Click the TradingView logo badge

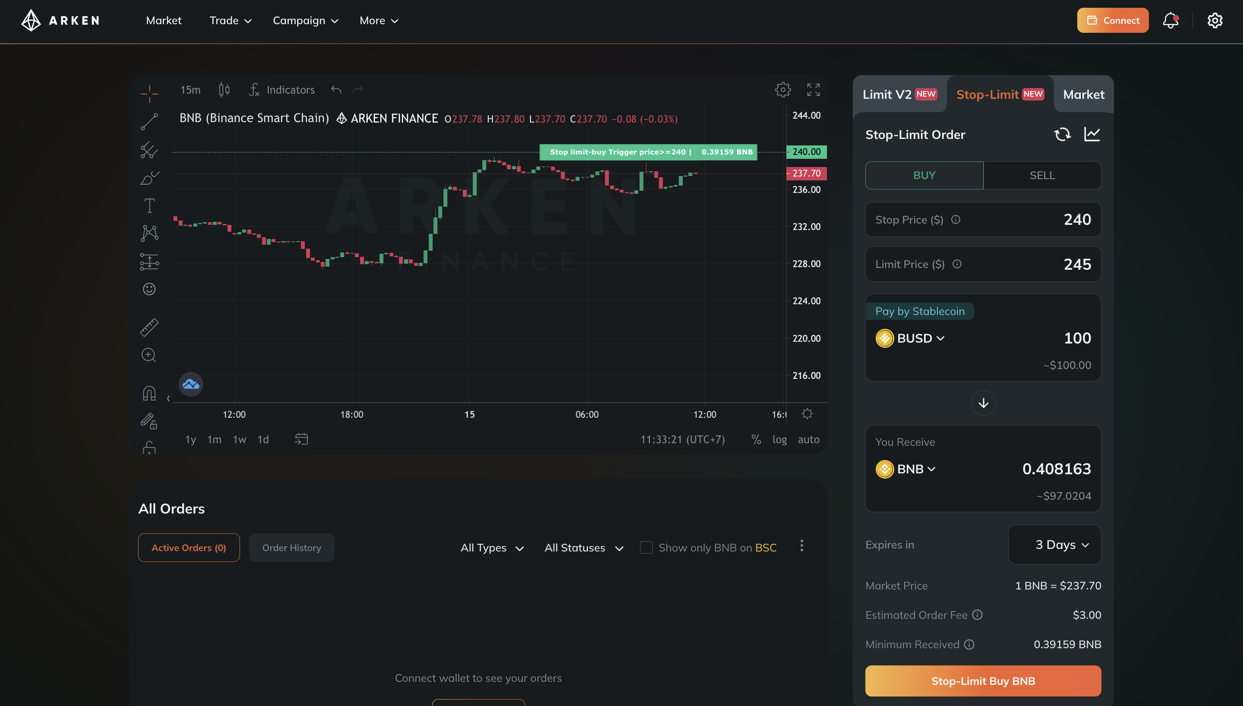191,385
